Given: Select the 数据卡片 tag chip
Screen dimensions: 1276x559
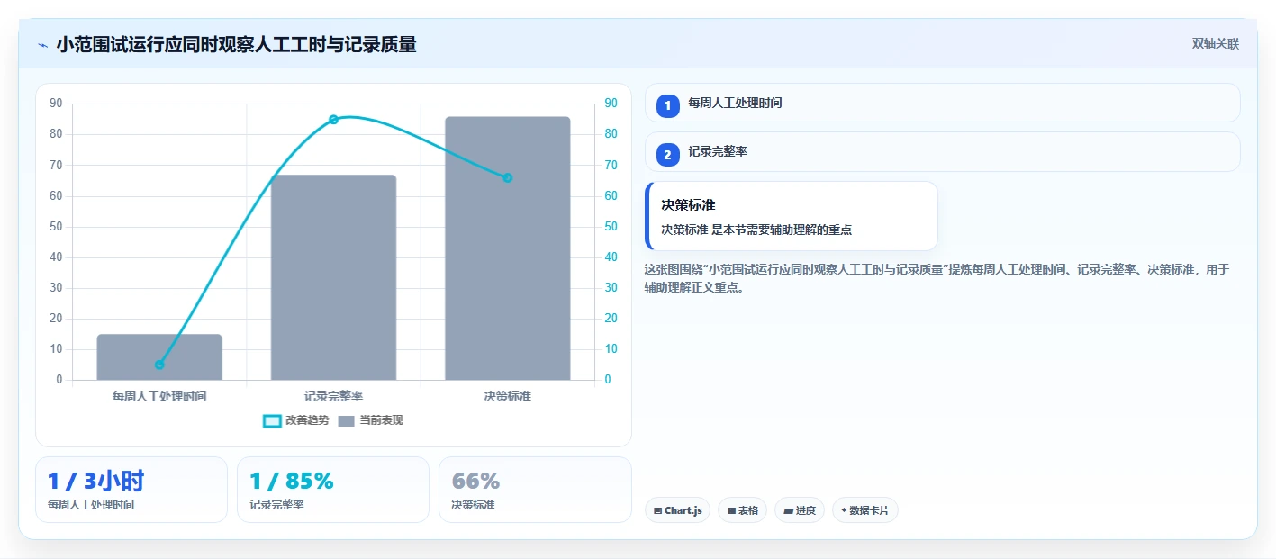Looking at the screenshot, I should (x=865, y=510).
